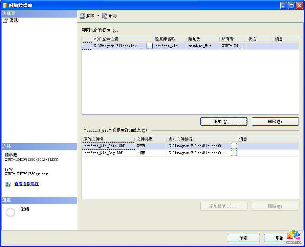305x247 pixels.
Task: Click the 添加(A)... button
Action: pyautogui.click(x=224, y=122)
